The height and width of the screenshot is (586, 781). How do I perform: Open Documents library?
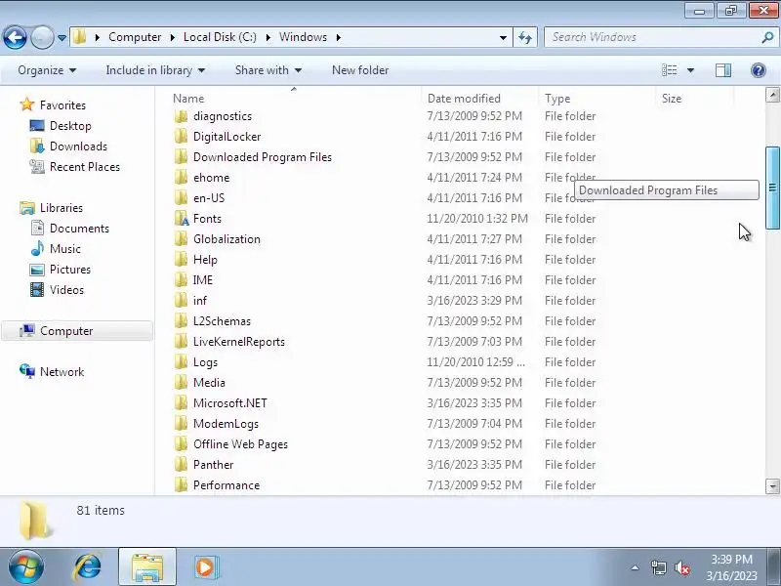point(79,229)
